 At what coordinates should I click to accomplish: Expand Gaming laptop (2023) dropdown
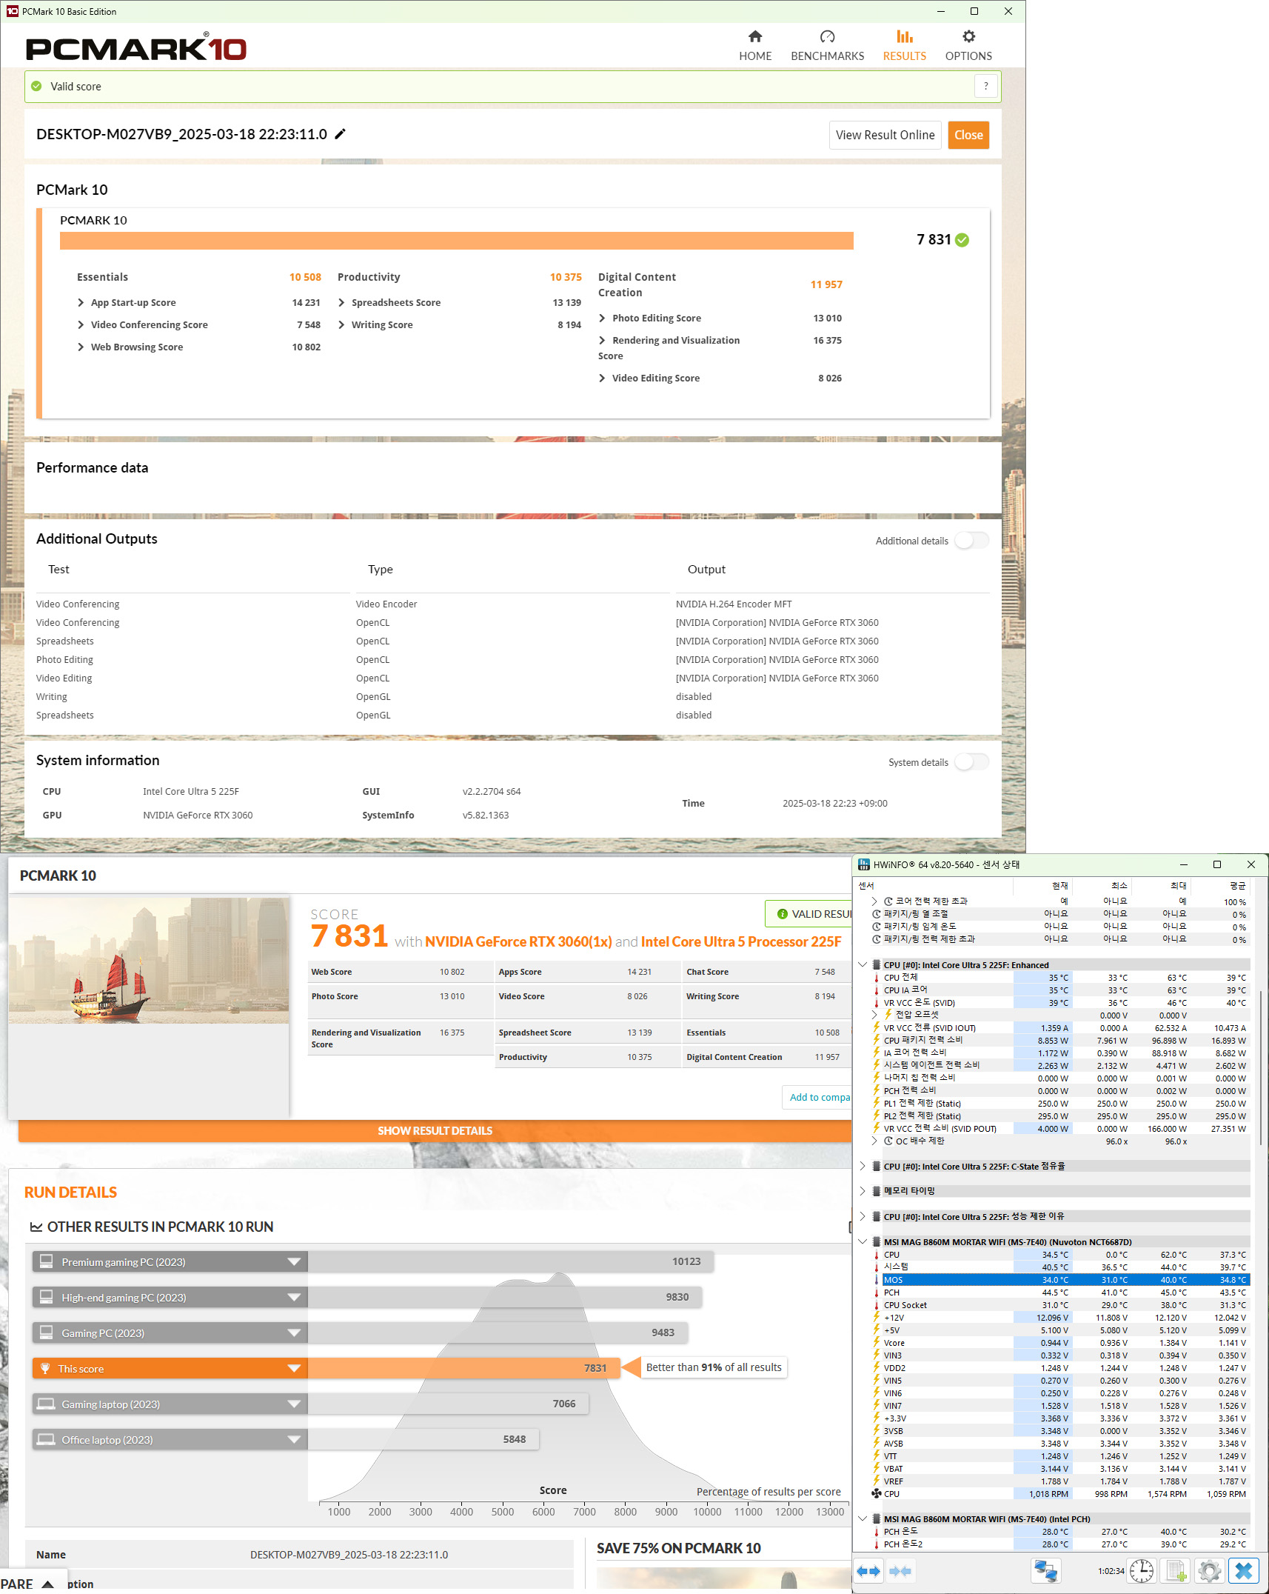[294, 1404]
